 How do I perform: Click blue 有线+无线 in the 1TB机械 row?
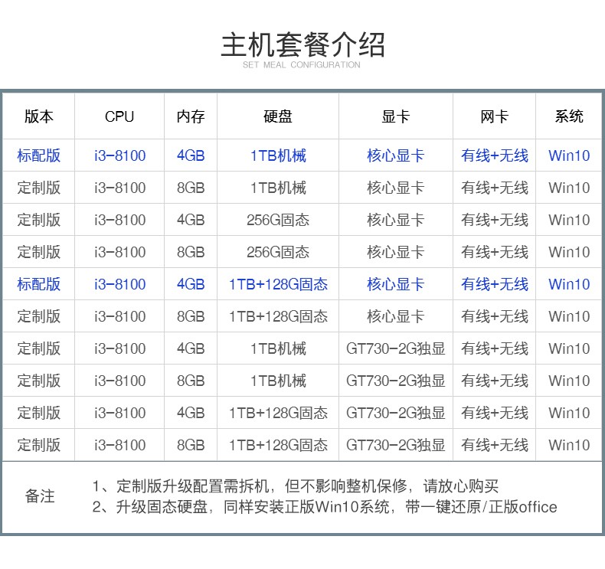(494, 155)
